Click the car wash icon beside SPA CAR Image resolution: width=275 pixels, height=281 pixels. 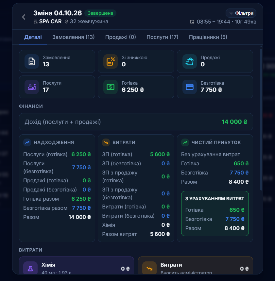36,22
